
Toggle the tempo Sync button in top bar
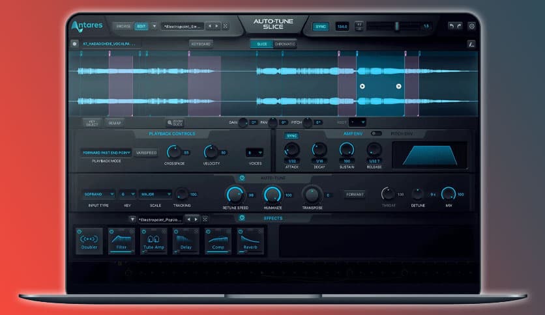321,27
